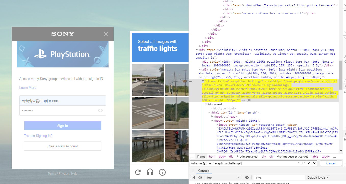Expand the head node

point(212,117)
